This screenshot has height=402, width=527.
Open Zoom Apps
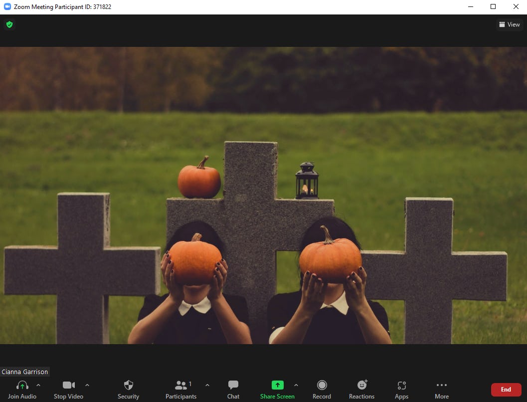pyautogui.click(x=401, y=385)
